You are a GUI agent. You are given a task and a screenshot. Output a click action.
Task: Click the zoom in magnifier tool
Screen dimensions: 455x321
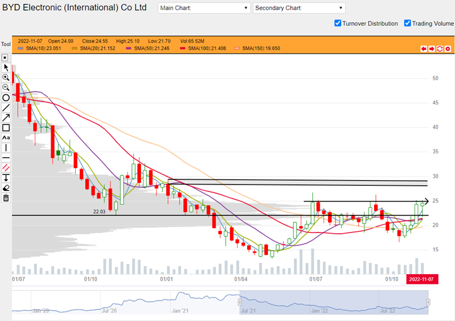(x=6, y=78)
